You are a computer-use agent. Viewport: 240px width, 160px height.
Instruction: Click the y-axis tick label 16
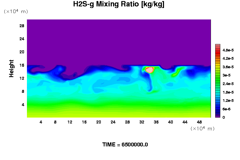point(22,65)
